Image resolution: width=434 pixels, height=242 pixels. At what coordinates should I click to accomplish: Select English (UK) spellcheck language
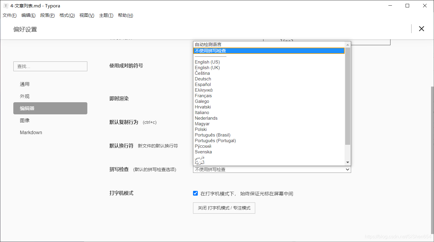click(x=269, y=68)
